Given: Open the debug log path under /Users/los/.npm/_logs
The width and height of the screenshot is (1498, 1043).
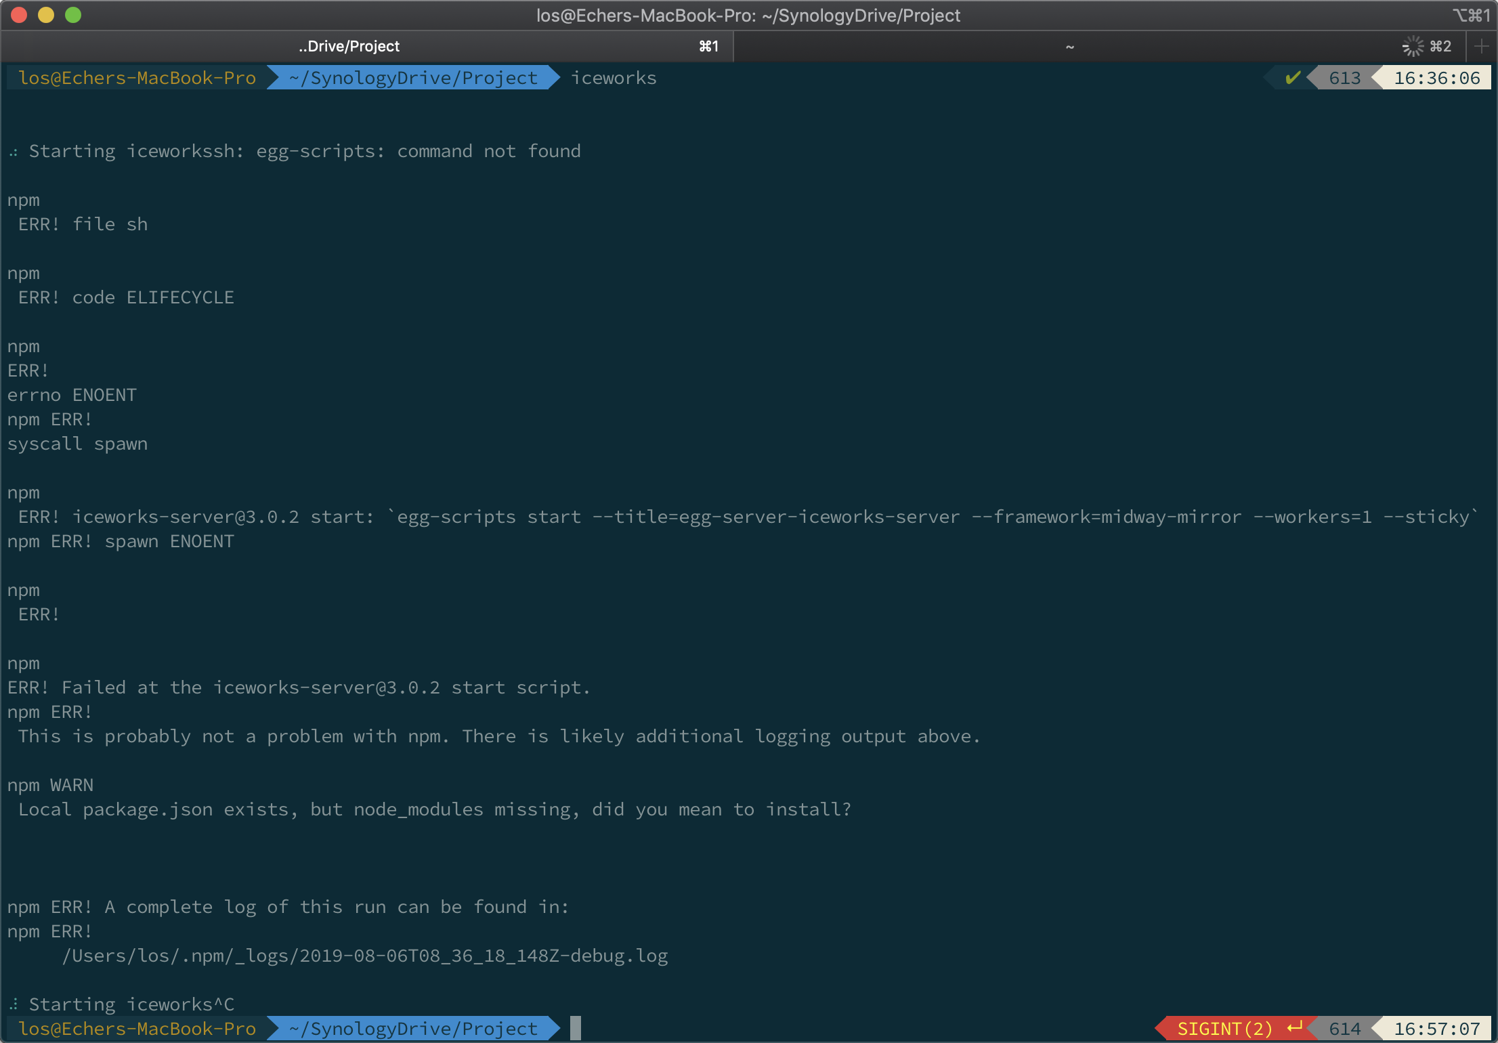Looking at the screenshot, I should pyautogui.click(x=366, y=955).
